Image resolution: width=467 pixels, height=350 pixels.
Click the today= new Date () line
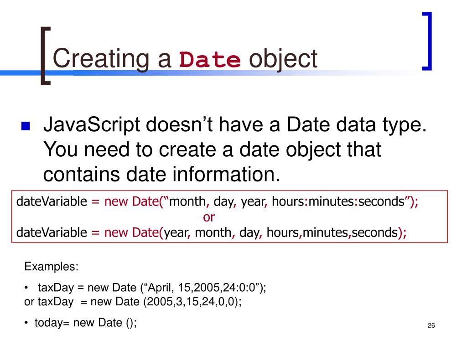85,323
